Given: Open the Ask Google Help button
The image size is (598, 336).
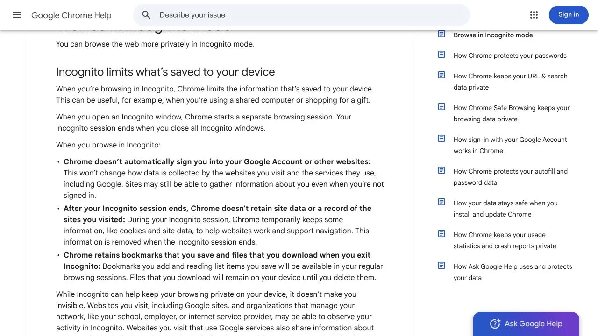Looking at the screenshot, I should [526, 324].
